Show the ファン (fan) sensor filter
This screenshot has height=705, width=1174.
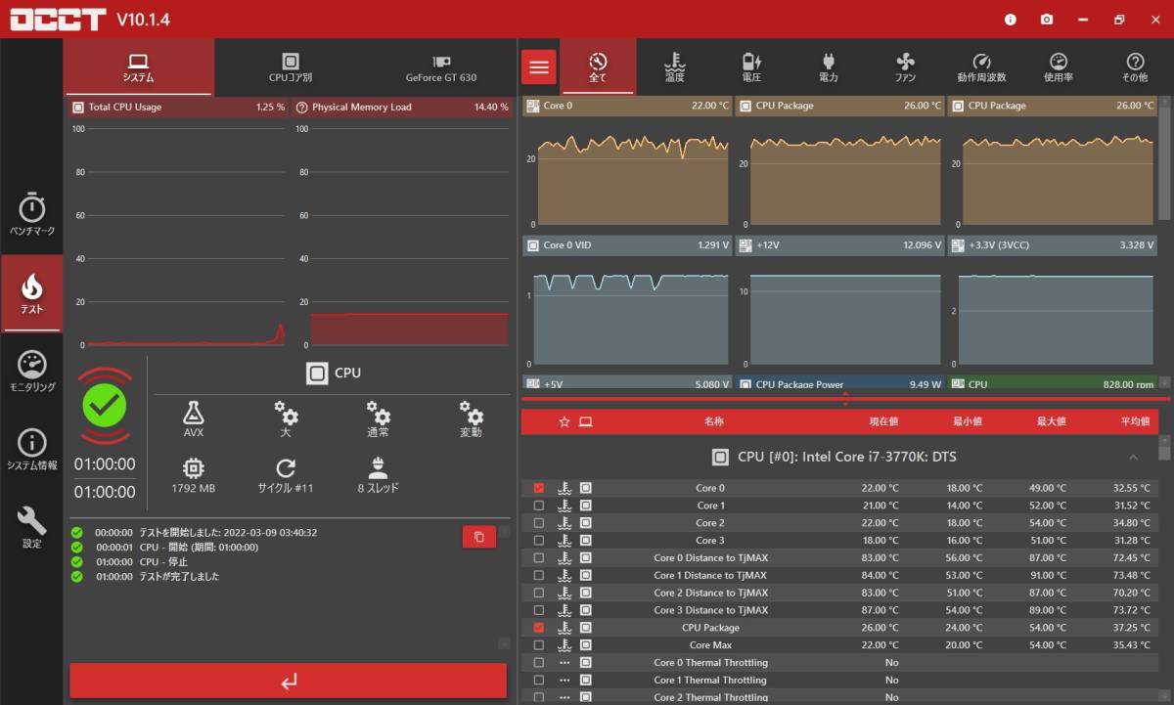coord(905,67)
